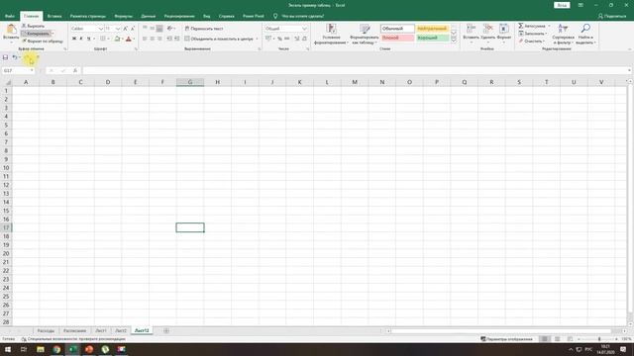Open the Page Layout (Разметка страницы) tab
The image size is (634, 356).
(x=88, y=16)
